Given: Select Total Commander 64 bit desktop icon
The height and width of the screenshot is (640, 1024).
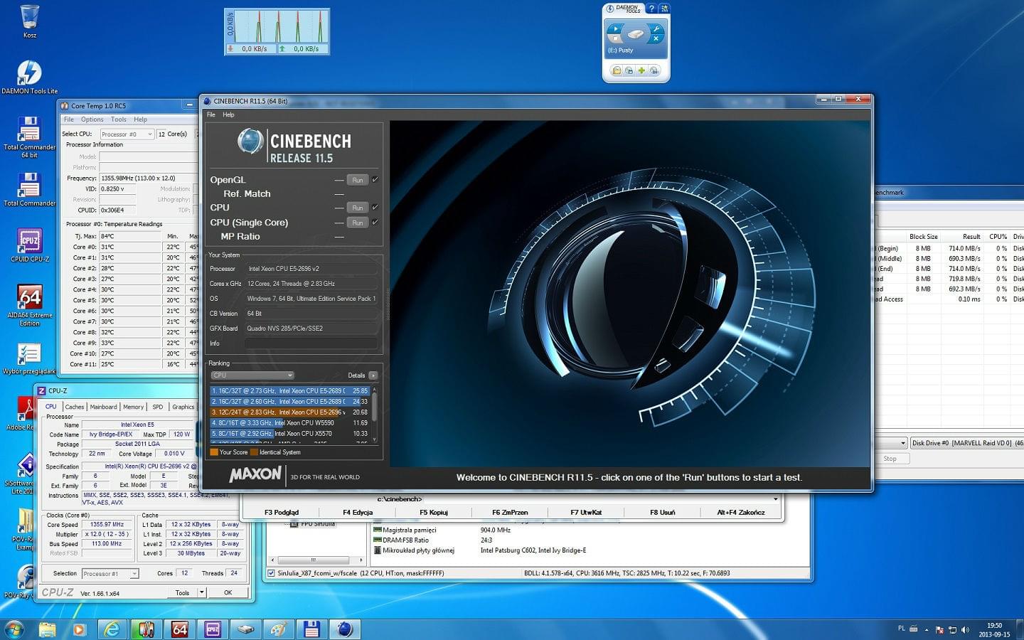Looking at the screenshot, I should [29, 129].
